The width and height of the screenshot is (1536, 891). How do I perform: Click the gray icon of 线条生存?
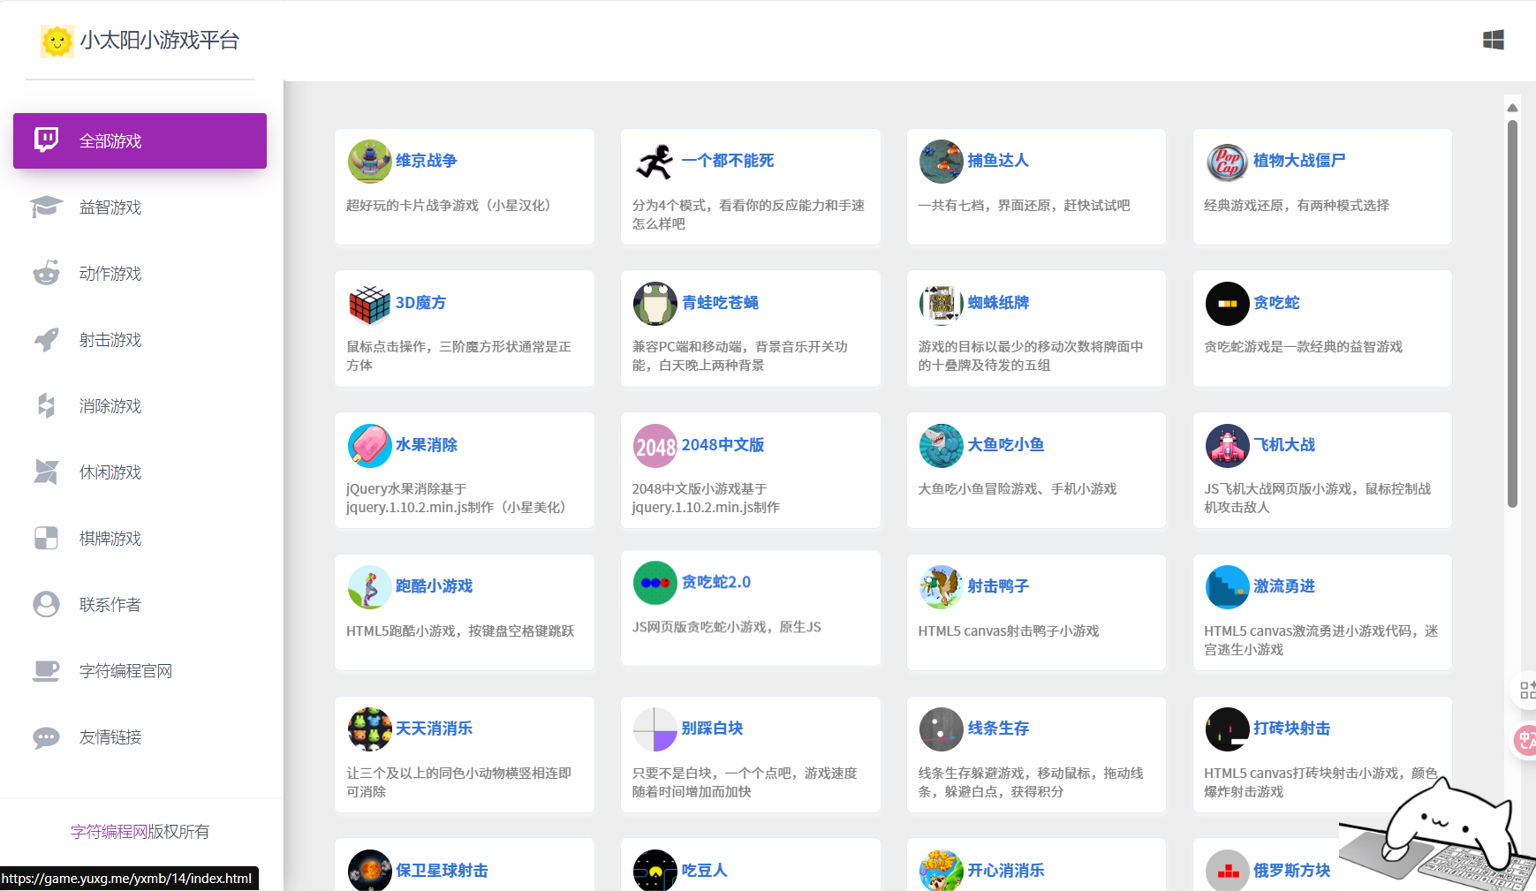point(942,729)
